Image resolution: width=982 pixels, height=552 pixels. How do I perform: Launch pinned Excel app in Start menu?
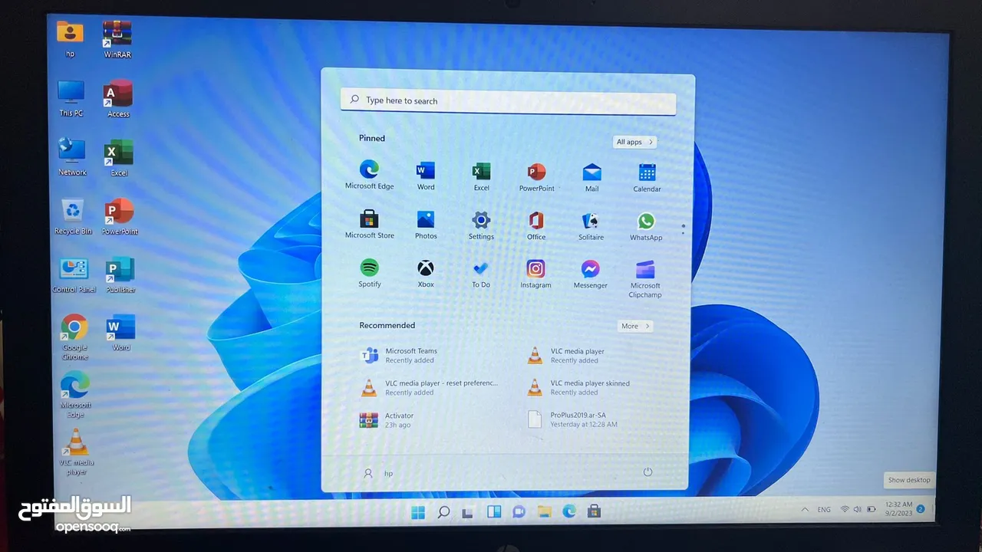coord(481,176)
